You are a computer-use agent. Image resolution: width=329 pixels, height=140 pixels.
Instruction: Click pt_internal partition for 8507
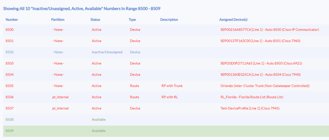[x=60, y=108]
